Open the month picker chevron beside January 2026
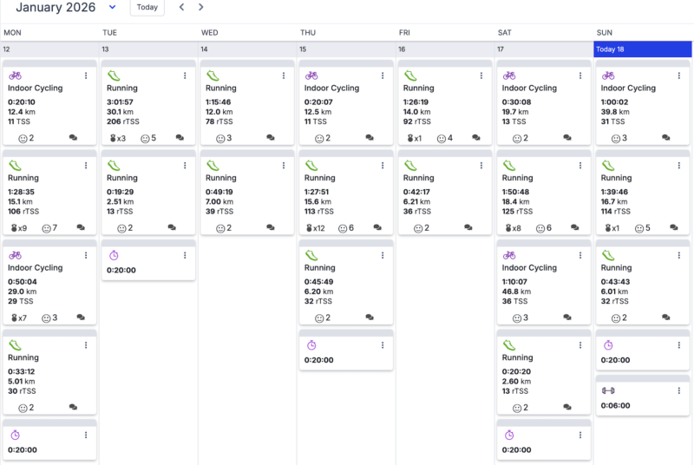The height and width of the screenshot is (465, 694). tap(113, 7)
